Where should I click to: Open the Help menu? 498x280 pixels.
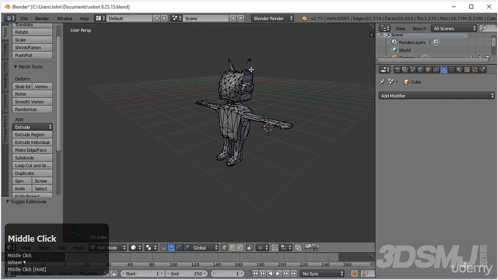click(84, 18)
